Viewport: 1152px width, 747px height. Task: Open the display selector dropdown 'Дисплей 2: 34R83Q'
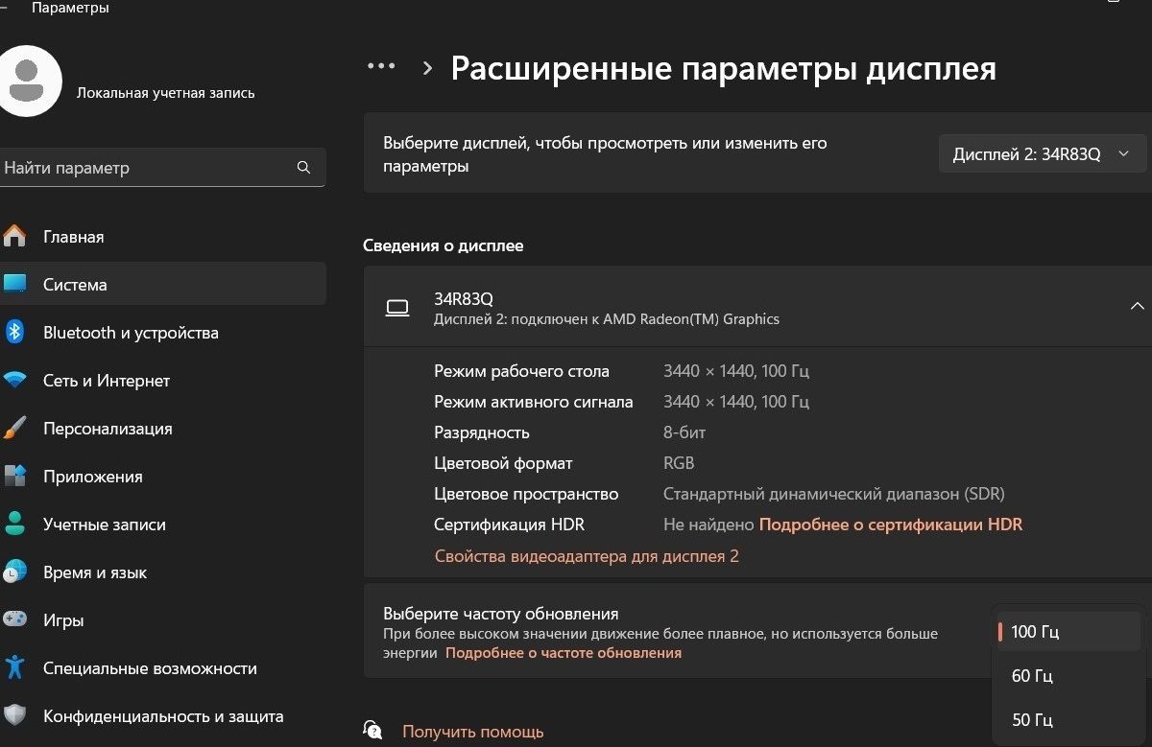click(x=1042, y=154)
